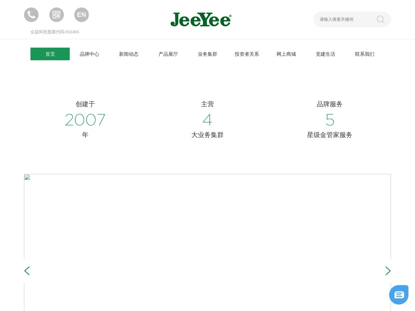This screenshot has height=311, width=415.
Task: Click the JeeYee logo
Action: (201, 19)
